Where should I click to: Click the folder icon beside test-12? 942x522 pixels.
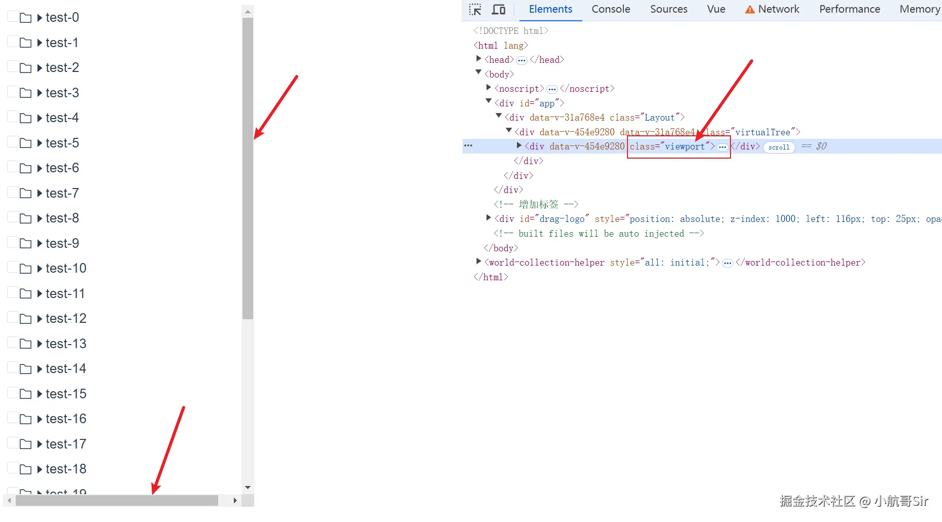pyautogui.click(x=25, y=319)
